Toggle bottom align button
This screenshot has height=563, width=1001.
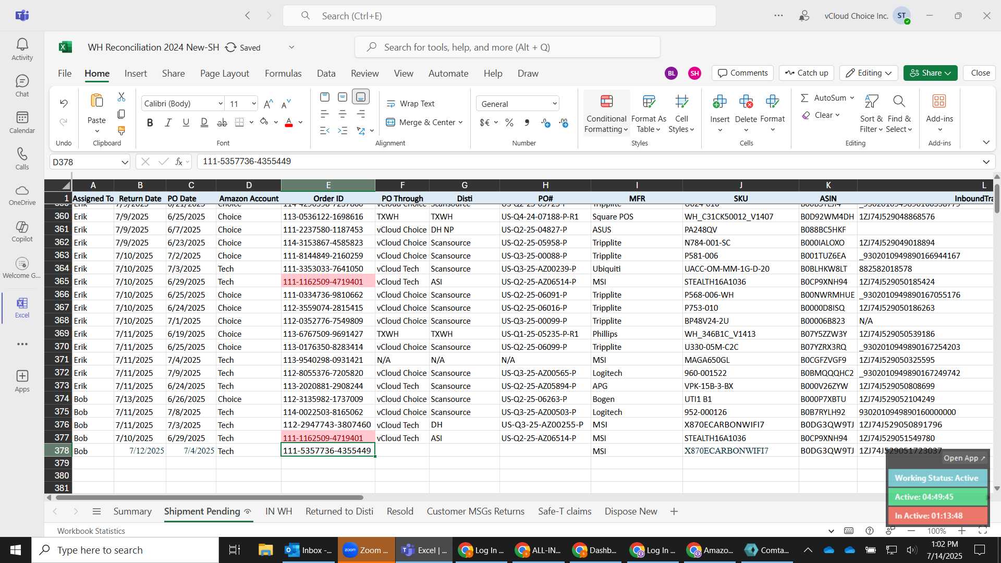[360, 97]
